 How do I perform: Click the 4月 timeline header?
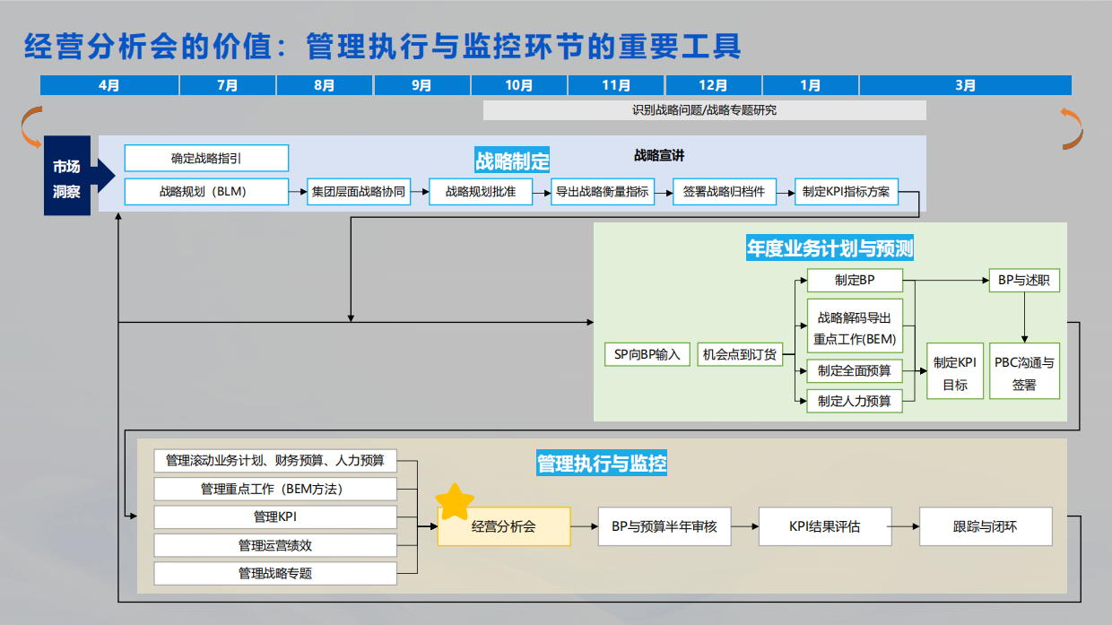coord(109,85)
